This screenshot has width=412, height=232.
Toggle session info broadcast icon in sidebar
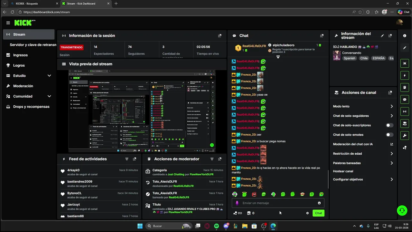point(405,111)
